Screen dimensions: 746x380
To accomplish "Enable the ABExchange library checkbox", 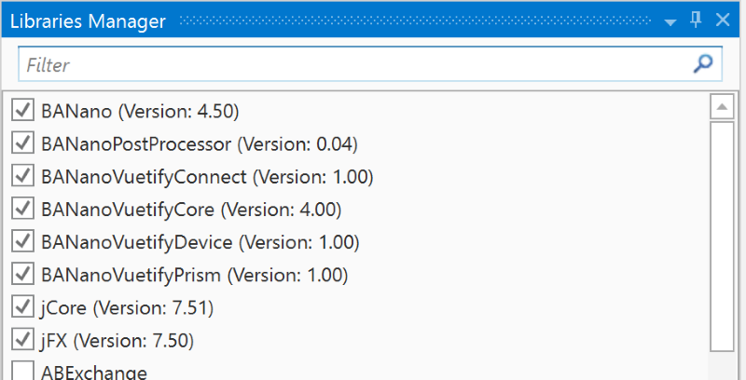I will pyautogui.click(x=22, y=371).
